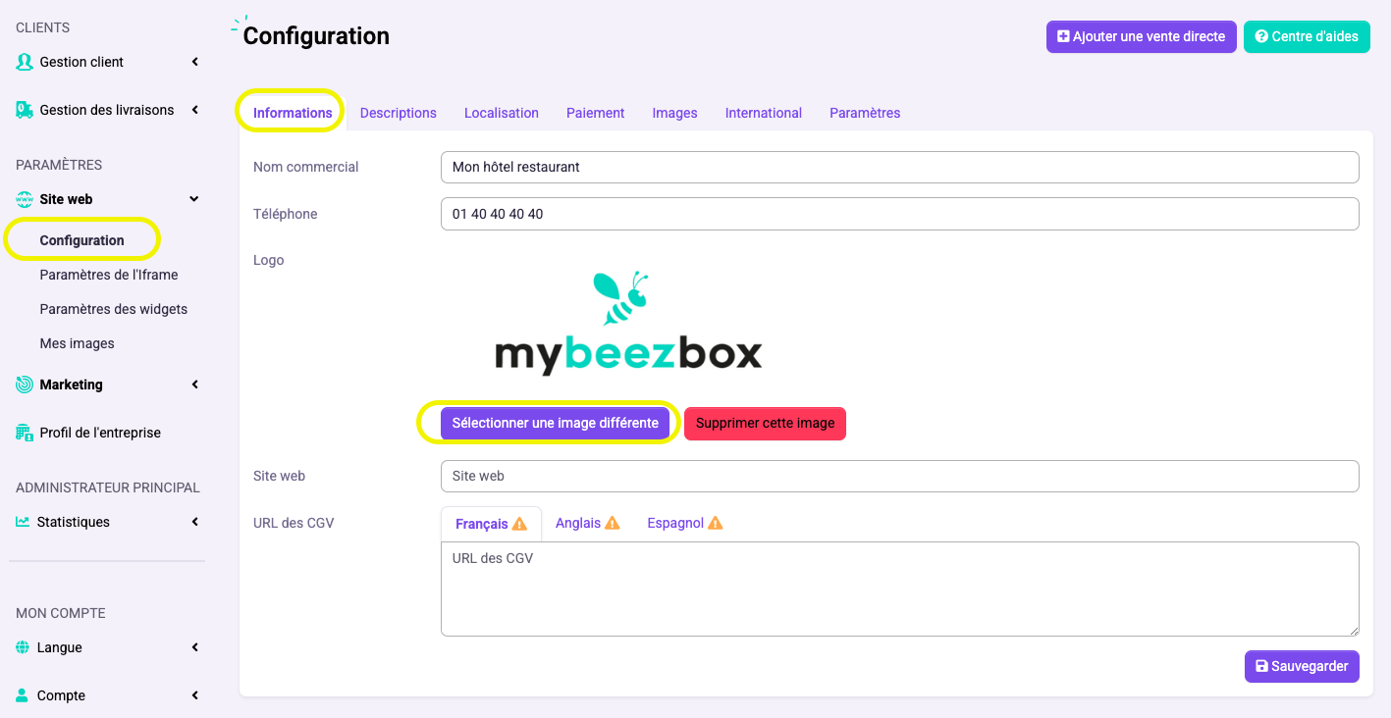The width and height of the screenshot is (1391, 718).
Task: Click the Statistiques chart icon
Action: click(23, 522)
